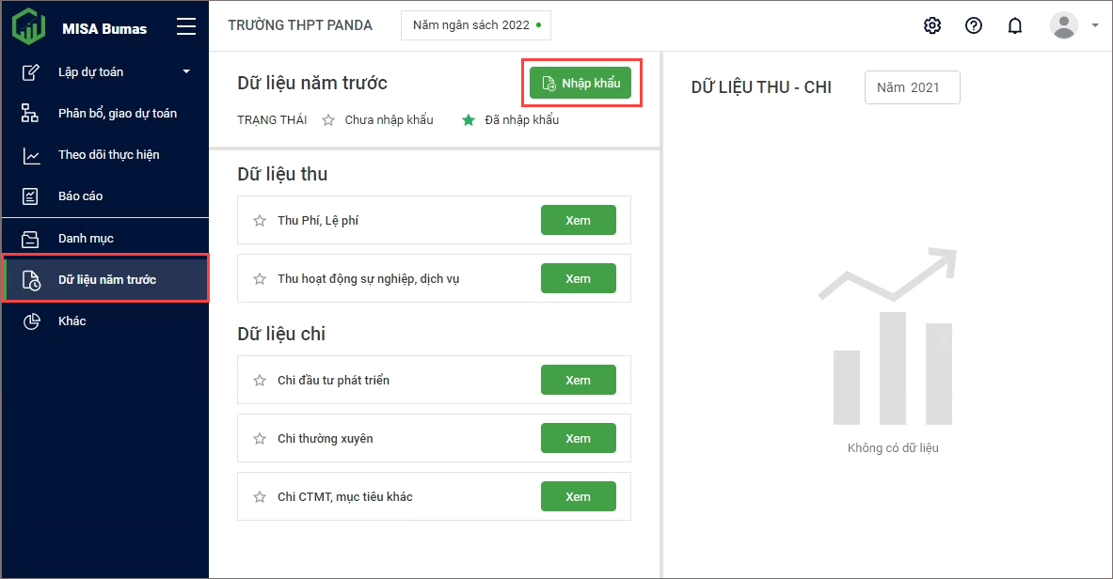Toggle the star beside Chi thường xuyên
Screen dimensions: 1113x579
pyautogui.click(x=260, y=439)
